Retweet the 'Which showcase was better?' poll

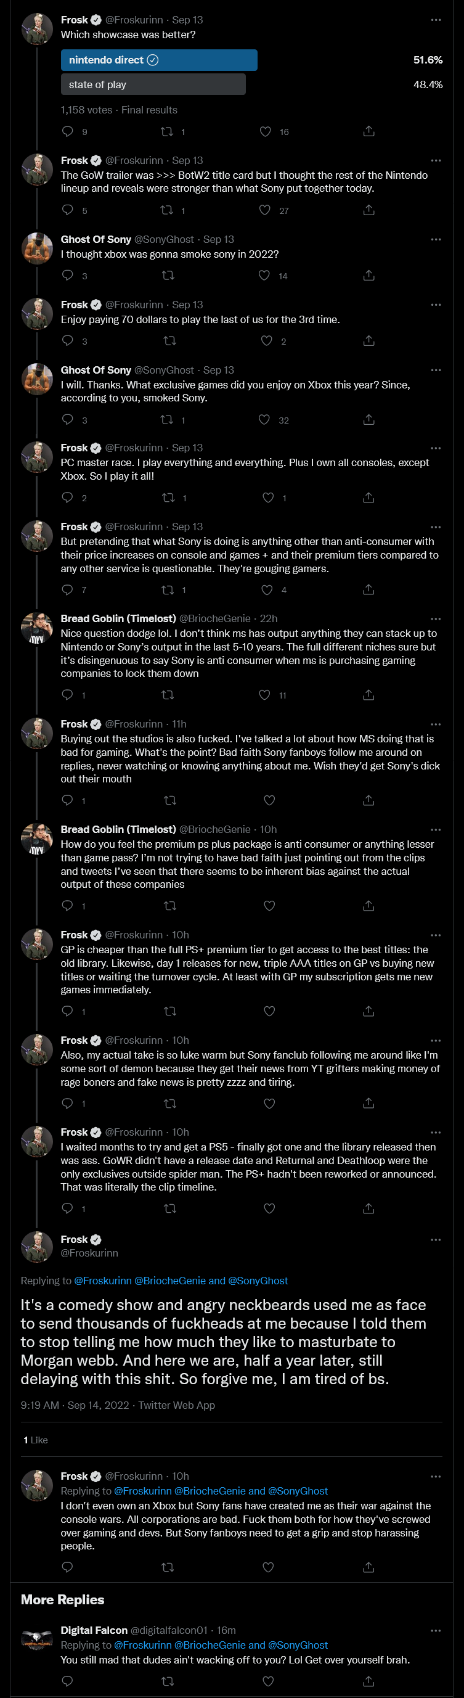(168, 132)
